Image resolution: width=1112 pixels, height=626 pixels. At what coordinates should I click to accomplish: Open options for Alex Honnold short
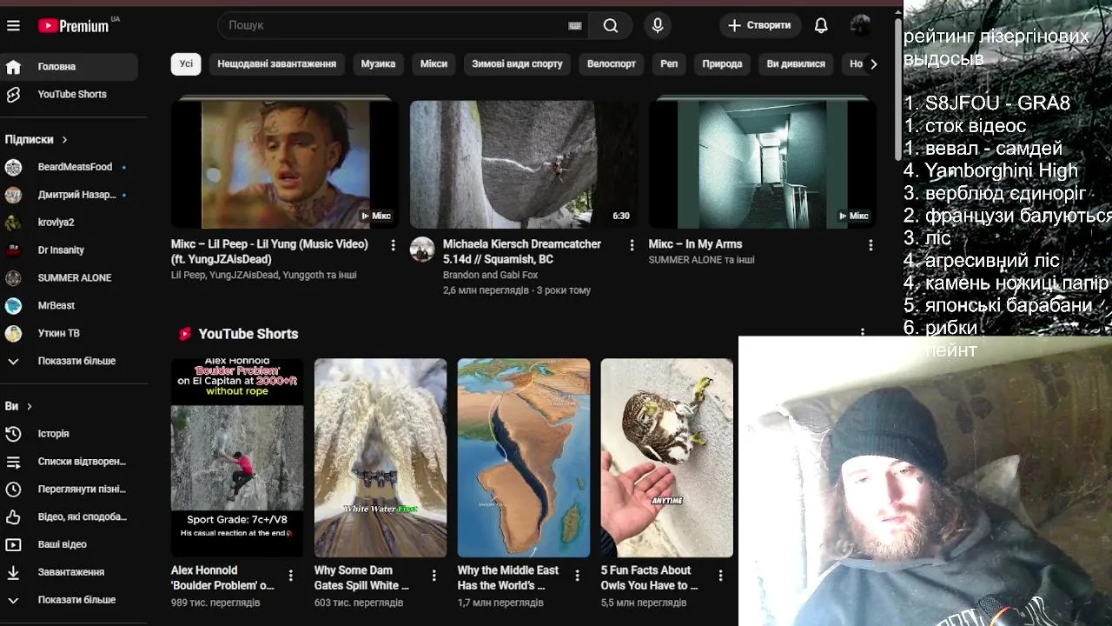291,575
